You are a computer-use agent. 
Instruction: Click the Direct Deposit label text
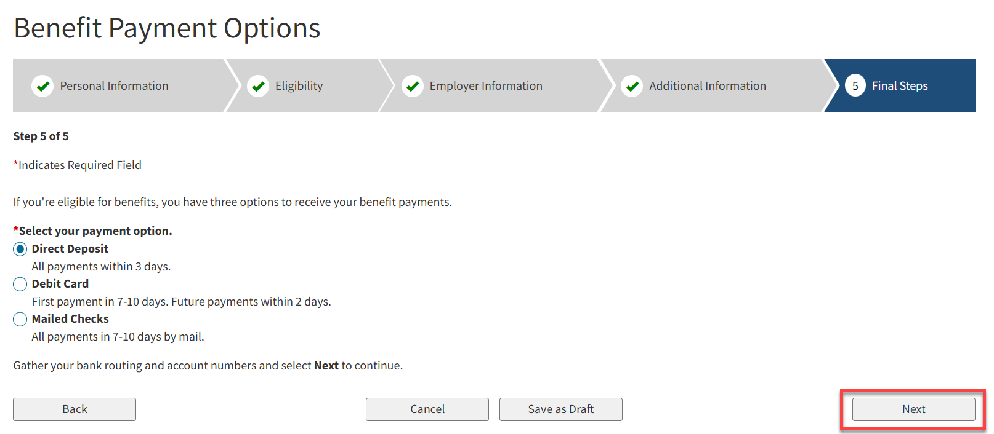click(70, 249)
